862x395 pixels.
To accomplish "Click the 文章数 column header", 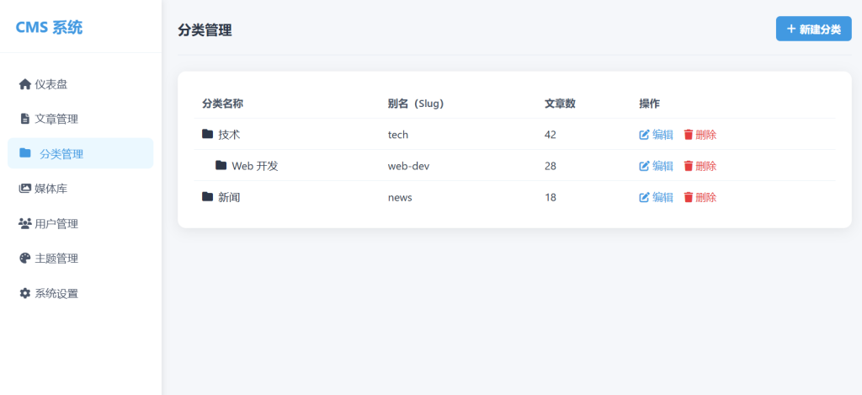I will click(x=560, y=104).
